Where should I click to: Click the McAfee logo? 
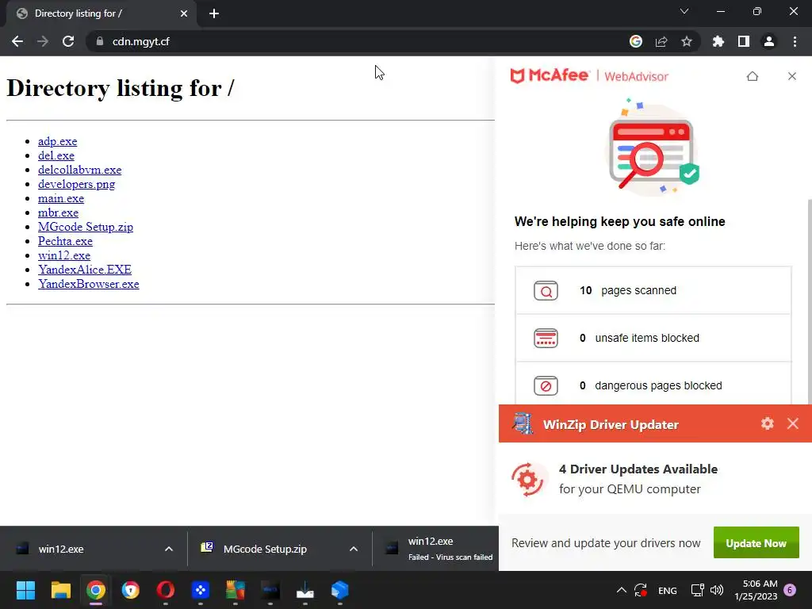[550, 75]
